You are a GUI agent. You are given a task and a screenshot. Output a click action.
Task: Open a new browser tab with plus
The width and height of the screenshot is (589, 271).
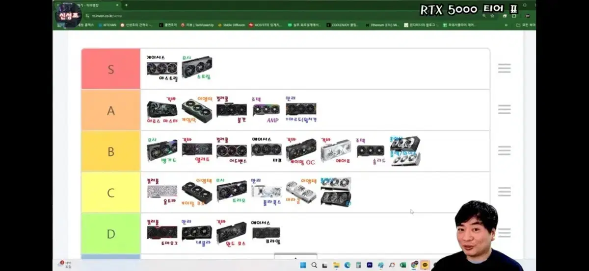126,5
